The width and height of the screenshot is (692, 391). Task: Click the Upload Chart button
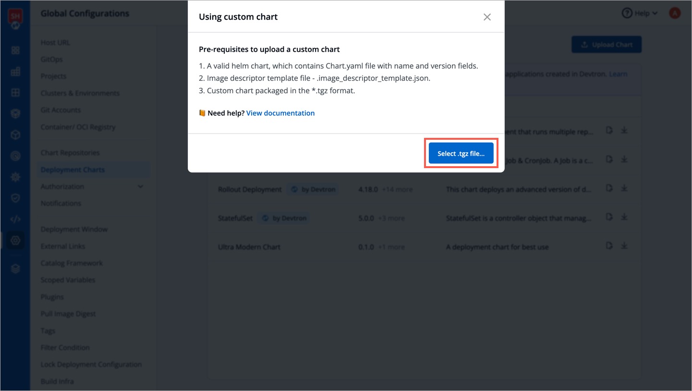click(x=607, y=45)
